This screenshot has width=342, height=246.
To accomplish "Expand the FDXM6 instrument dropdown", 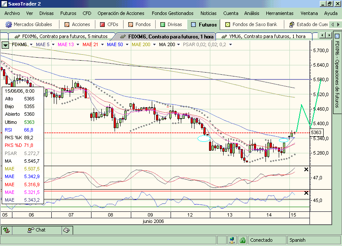I will [x=31, y=45].
